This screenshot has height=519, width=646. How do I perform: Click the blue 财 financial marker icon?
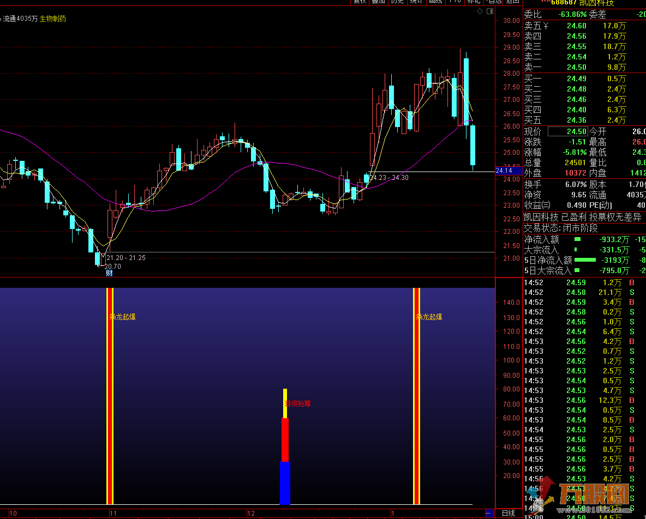[x=109, y=273]
